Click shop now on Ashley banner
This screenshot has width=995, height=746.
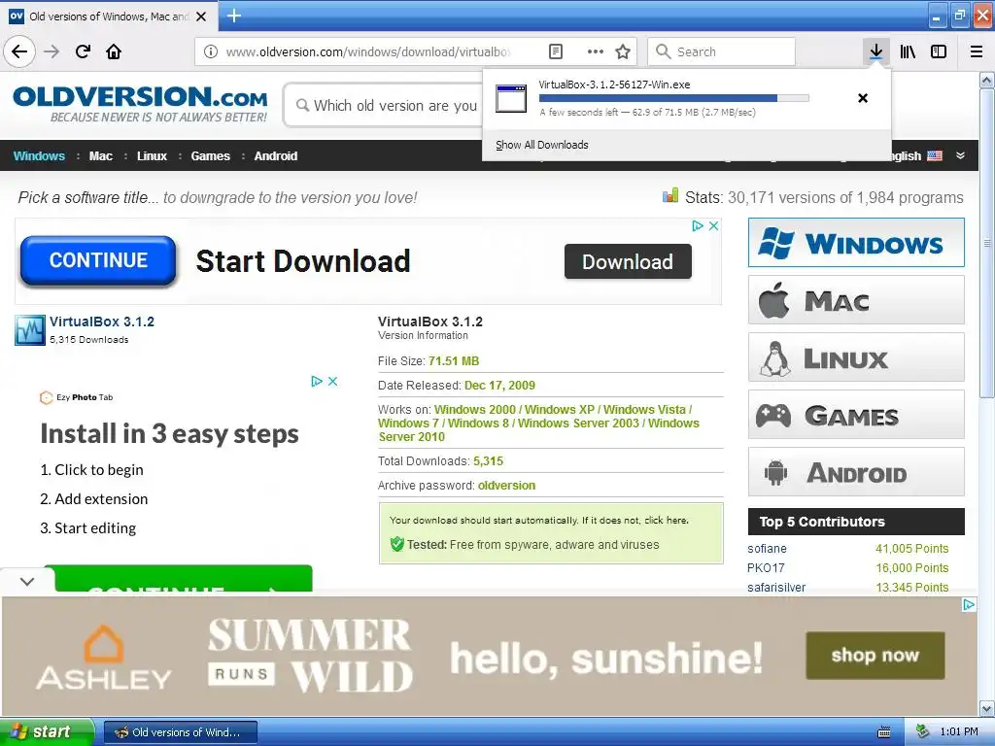(875, 656)
